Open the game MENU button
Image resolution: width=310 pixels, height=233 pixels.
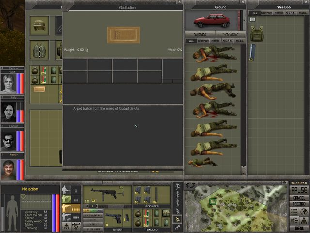point(299,228)
